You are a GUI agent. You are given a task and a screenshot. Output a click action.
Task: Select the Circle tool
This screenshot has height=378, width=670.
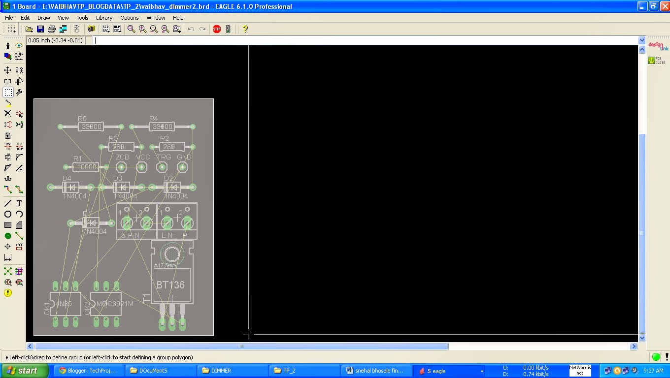(8, 214)
